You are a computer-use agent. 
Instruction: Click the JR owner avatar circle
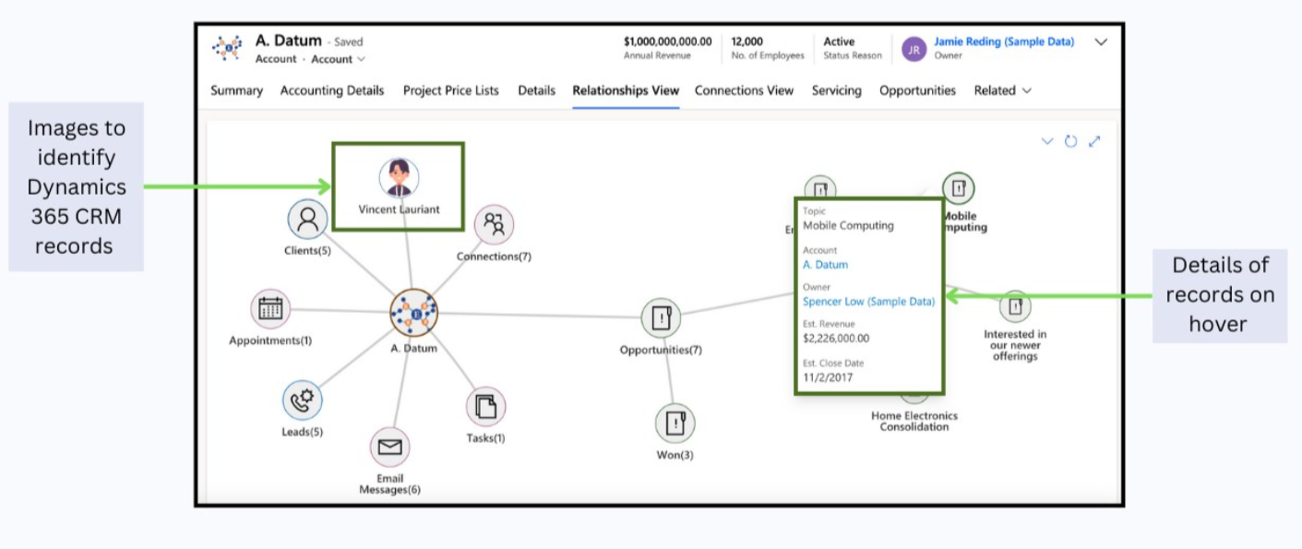(914, 49)
